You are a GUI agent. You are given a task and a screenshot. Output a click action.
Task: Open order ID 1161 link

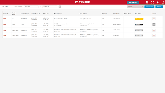[x=5, y=25]
